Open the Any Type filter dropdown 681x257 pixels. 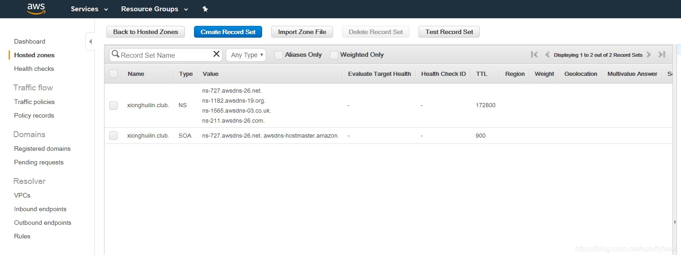[x=246, y=55]
